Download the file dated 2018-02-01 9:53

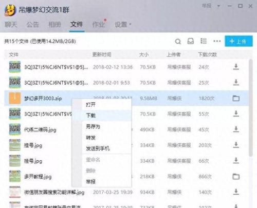coord(236,83)
